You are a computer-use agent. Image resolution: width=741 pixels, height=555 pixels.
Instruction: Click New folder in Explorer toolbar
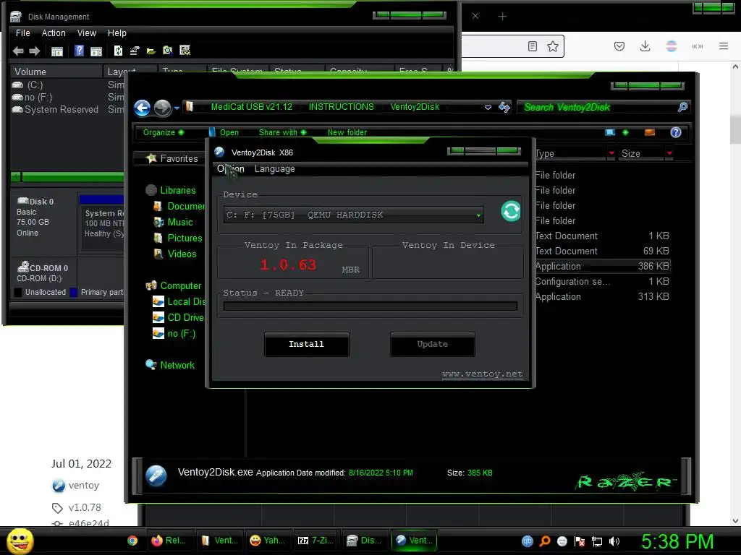click(x=347, y=133)
